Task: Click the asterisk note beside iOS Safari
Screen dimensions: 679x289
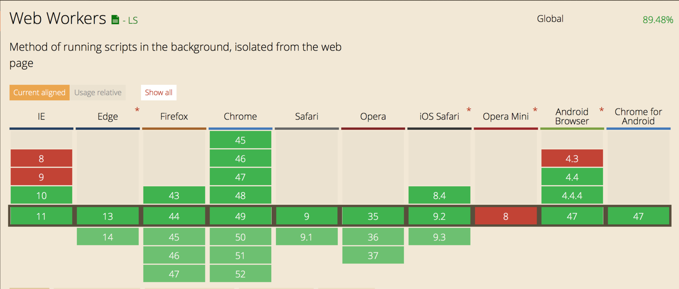Action: (x=469, y=111)
